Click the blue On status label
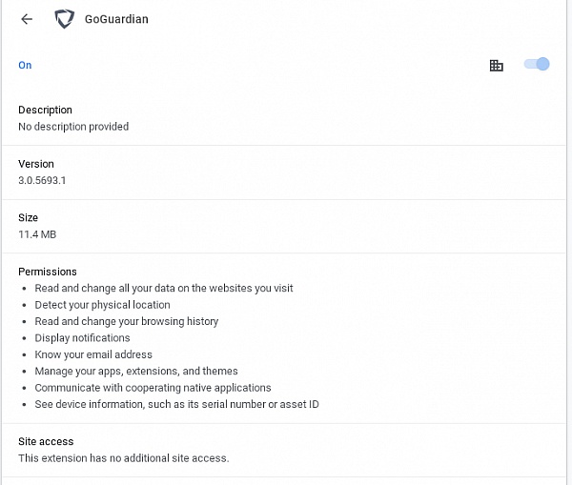This screenshot has width=572, height=485. [x=25, y=66]
